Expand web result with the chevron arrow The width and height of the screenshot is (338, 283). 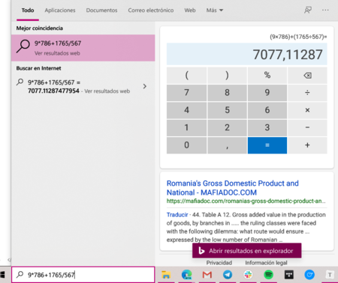click(145, 86)
